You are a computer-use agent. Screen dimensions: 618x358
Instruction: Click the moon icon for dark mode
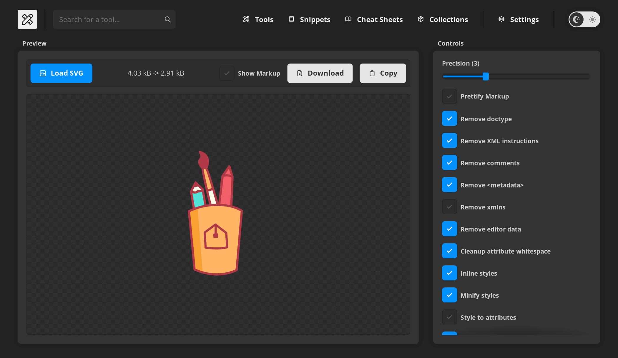click(577, 19)
